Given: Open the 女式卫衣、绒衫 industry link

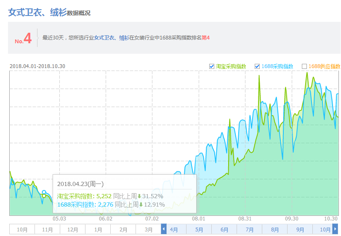Looking at the screenshot, I should click(112, 38).
